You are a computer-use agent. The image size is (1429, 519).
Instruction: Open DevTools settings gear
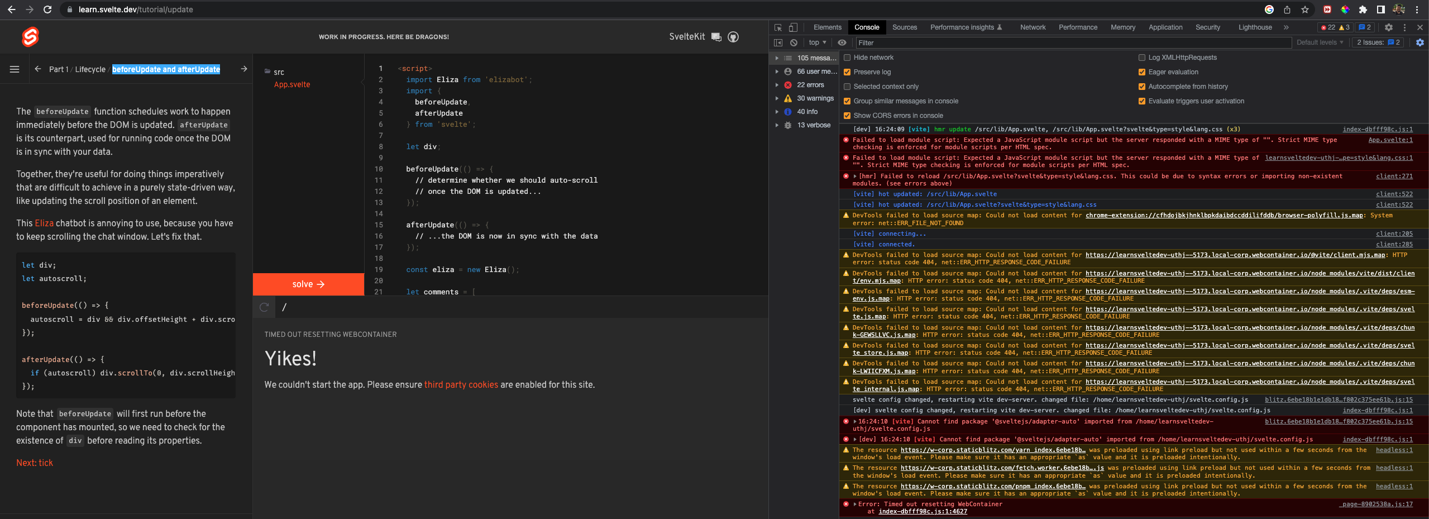click(1389, 27)
